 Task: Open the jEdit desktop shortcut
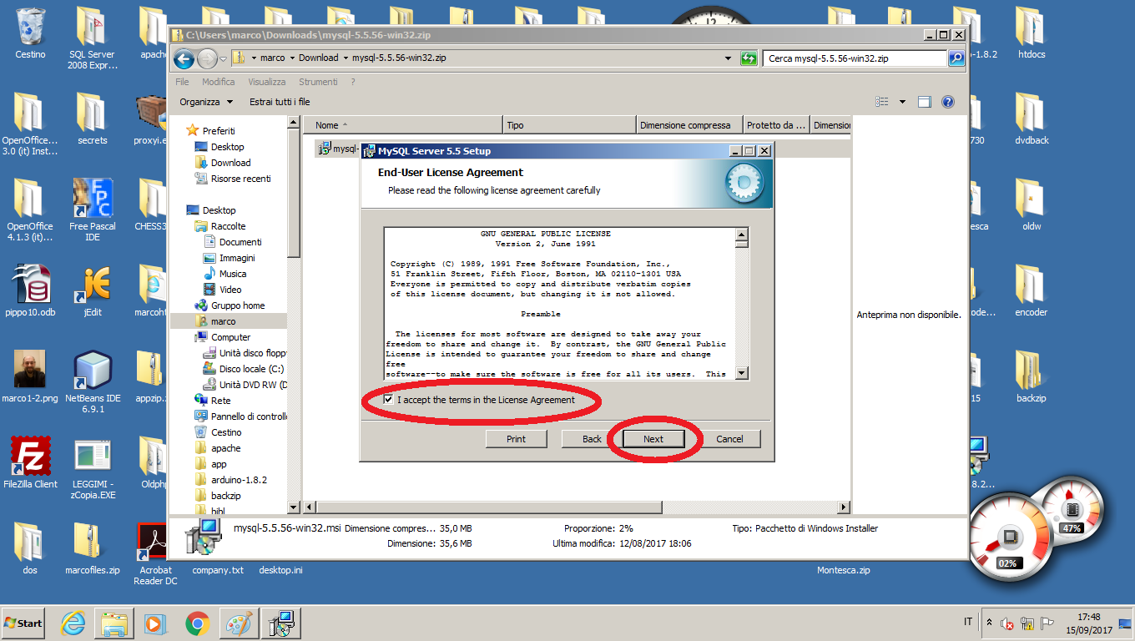[93, 285]
